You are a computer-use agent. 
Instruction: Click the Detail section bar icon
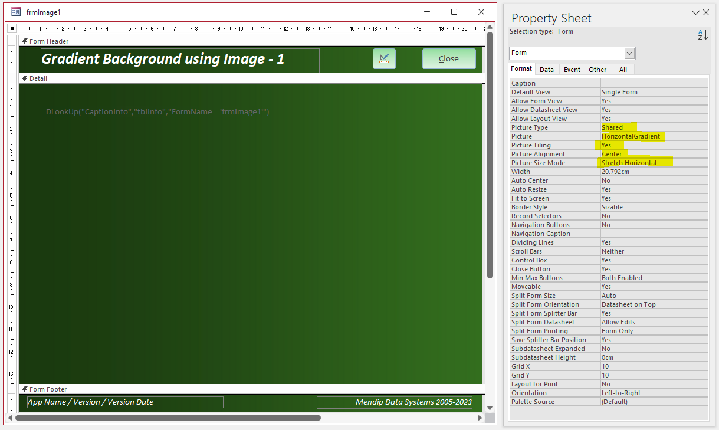(24, 78)
